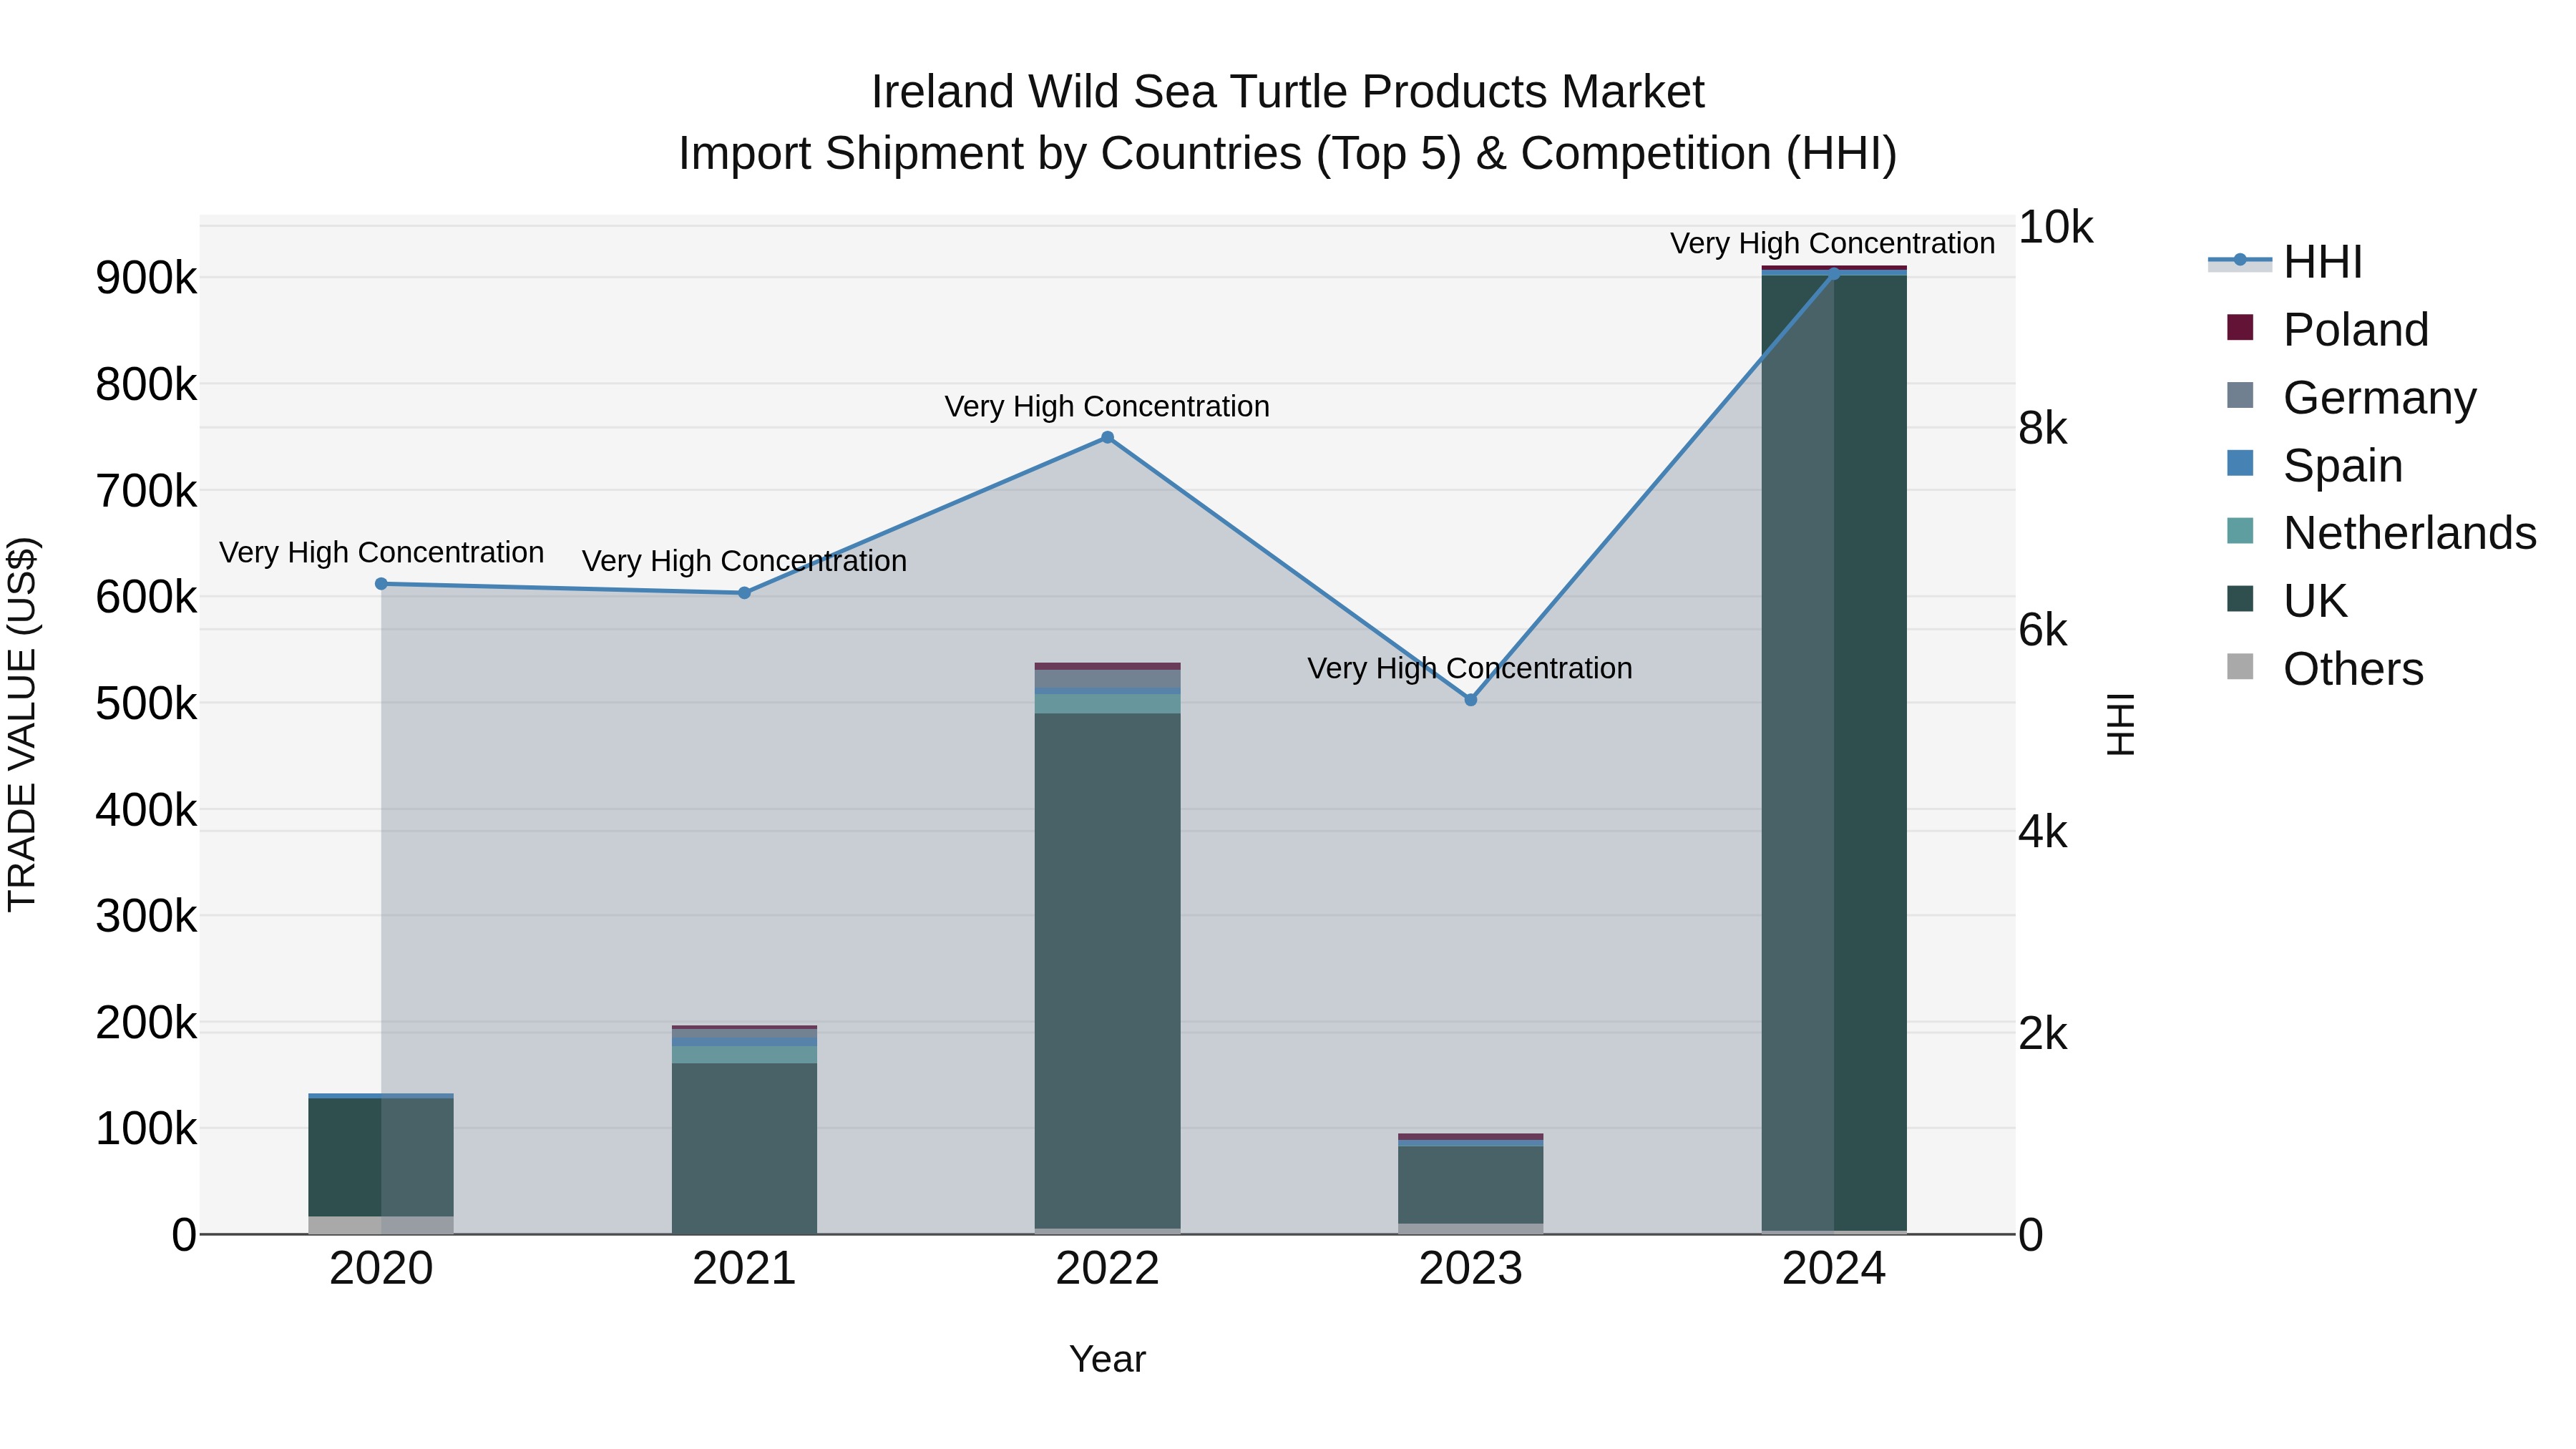Click the 900k y-axis tick label
Viewport: 2576px width, 1449px height.
146,278
